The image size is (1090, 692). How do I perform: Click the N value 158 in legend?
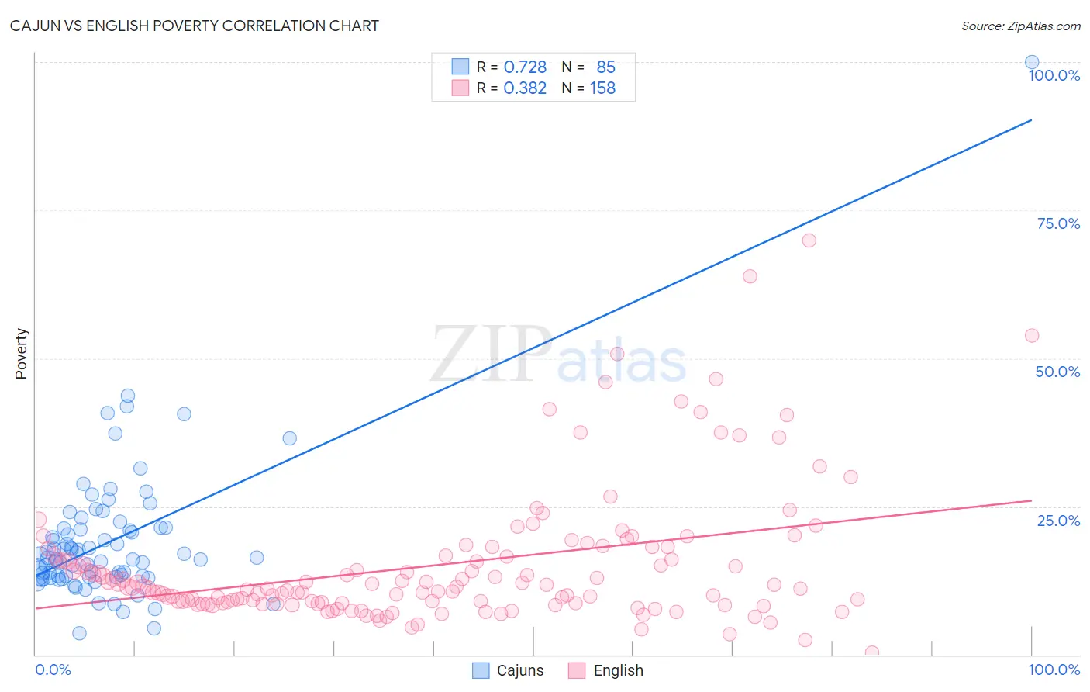602,88
